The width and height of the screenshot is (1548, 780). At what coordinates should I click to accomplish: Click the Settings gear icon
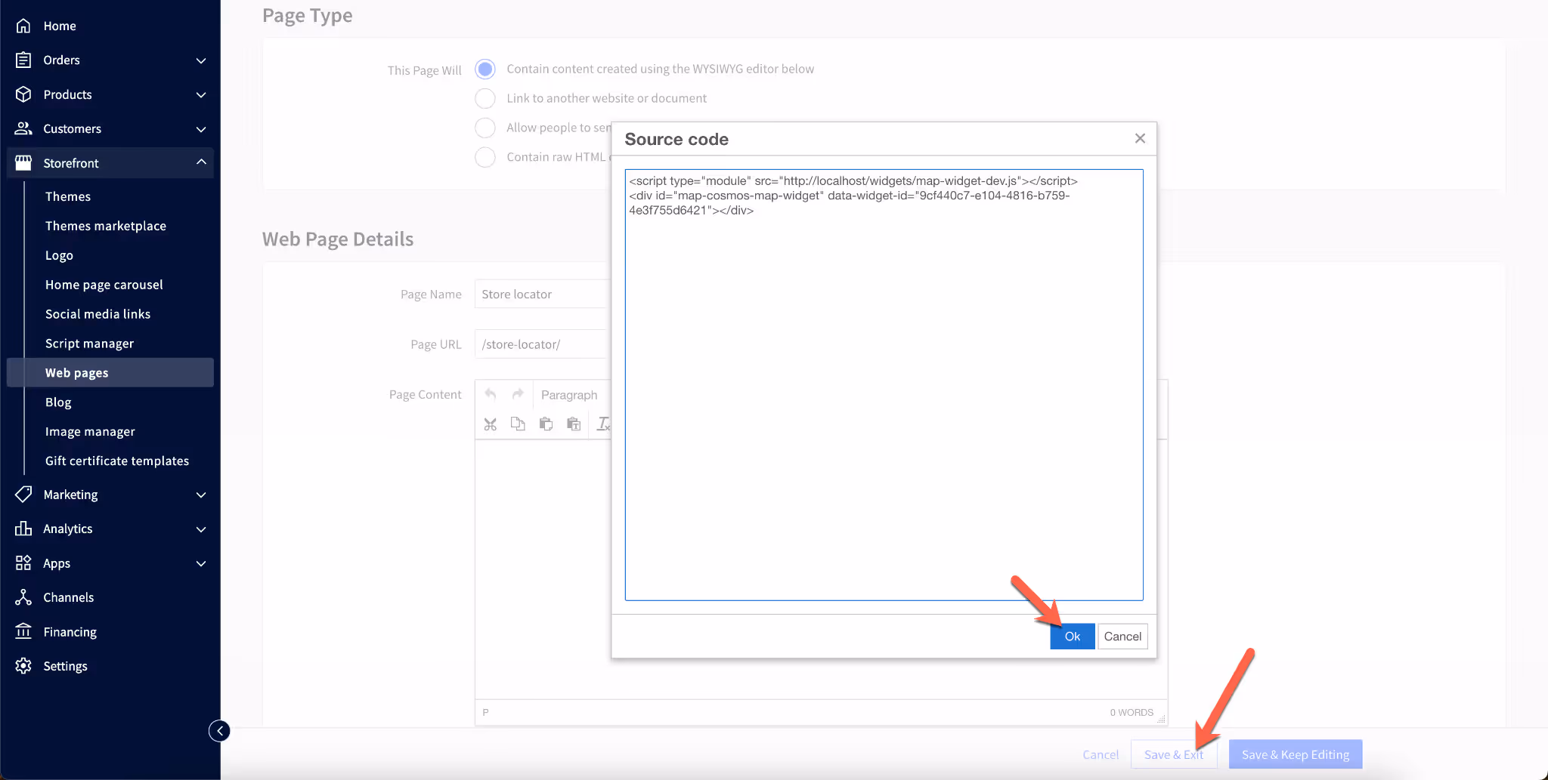tap(23, 666)
